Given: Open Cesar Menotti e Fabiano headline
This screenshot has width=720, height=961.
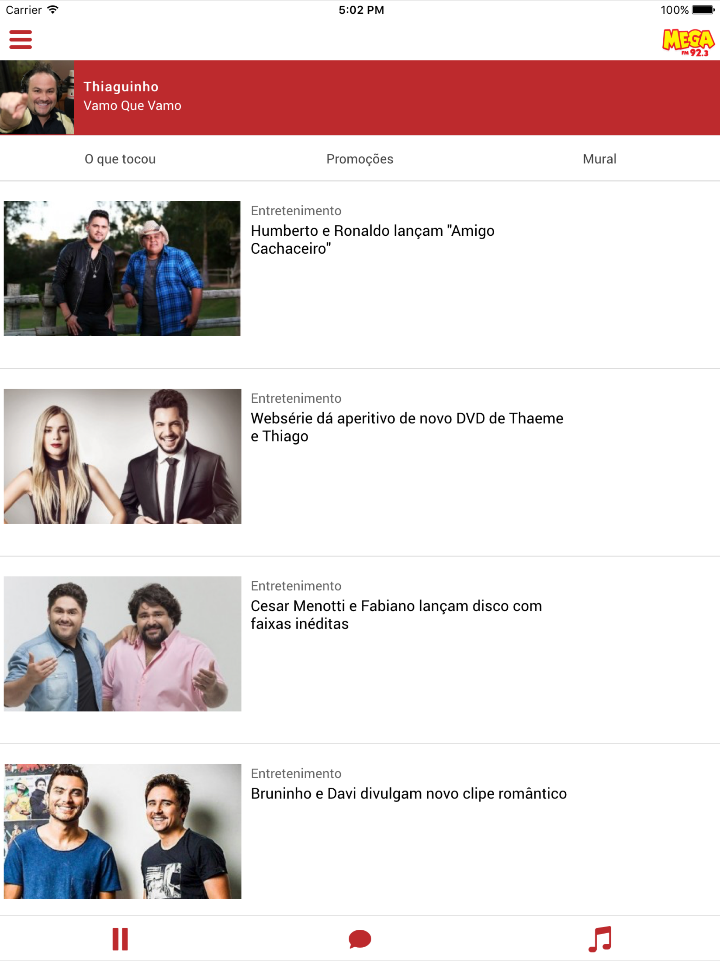Looking at the screenshot, I should pos(396,615).
